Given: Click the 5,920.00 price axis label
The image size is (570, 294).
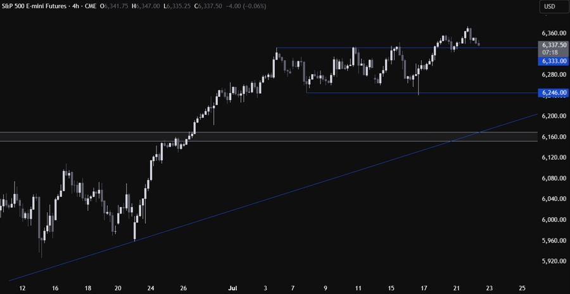Looking at the screenshot, I should point(554,261).
